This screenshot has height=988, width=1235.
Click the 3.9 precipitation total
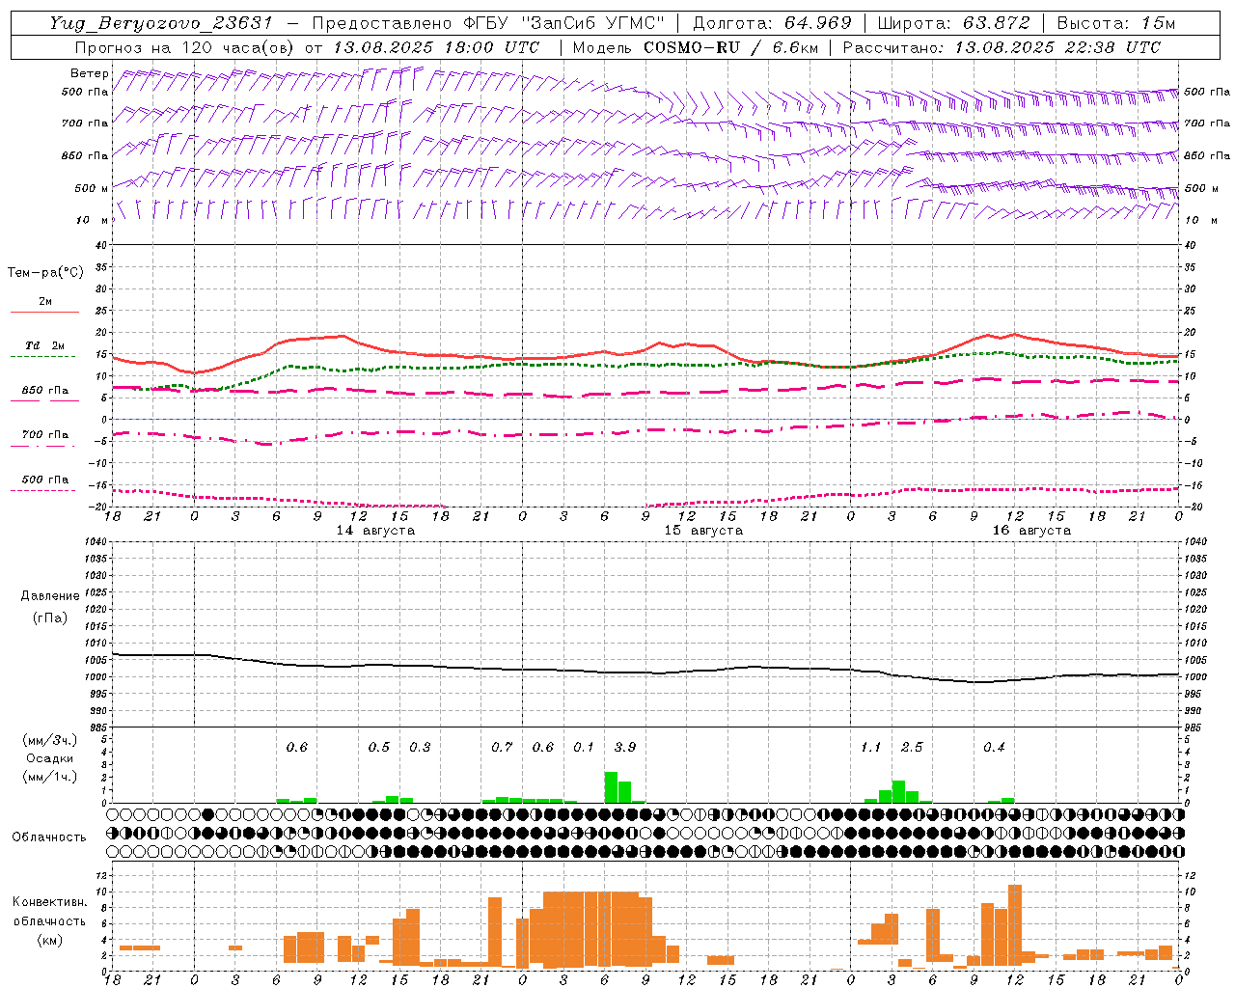pos(625,748)
